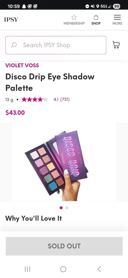This screenshot has width=128, height=278.
Task: Tap the Sold Out button
Action: click(x=64, y=246)
